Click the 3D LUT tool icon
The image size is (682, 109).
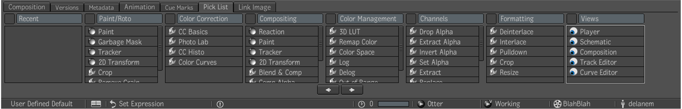point(332,31)
